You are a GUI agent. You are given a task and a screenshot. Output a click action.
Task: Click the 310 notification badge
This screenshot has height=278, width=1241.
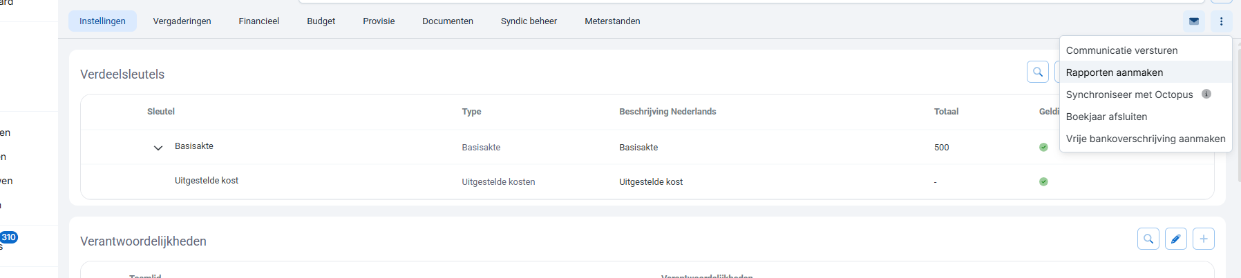[9, 237]
